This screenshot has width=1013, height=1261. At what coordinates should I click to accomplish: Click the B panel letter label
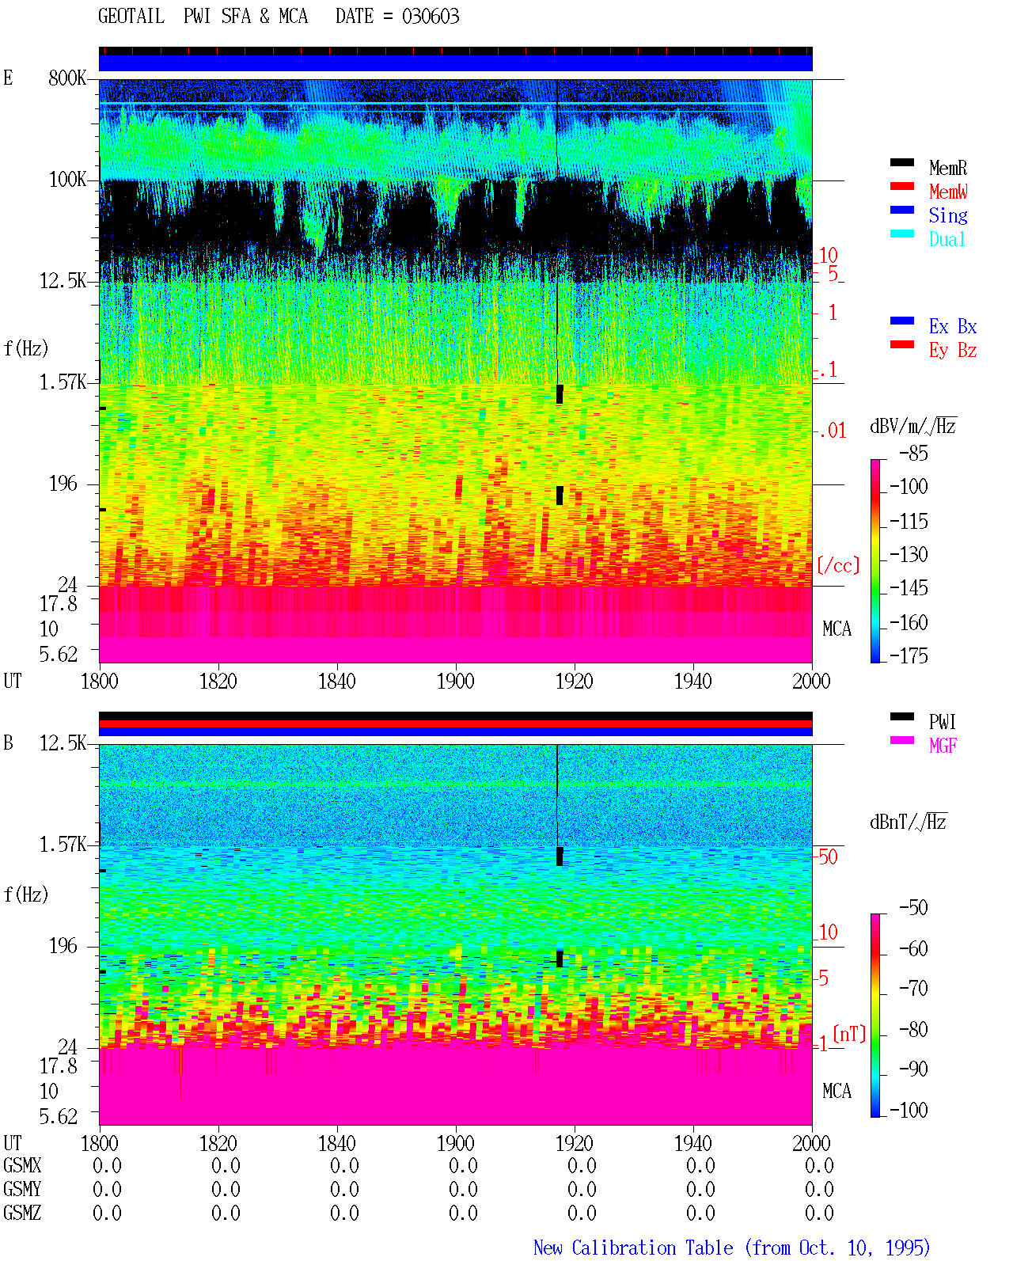(8, 743)
